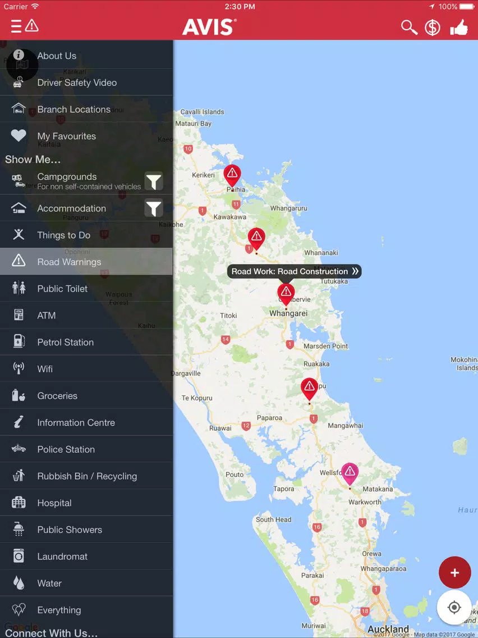Open the Accommodation filter funnel
The image size is (478, 638).
[154, 208]
